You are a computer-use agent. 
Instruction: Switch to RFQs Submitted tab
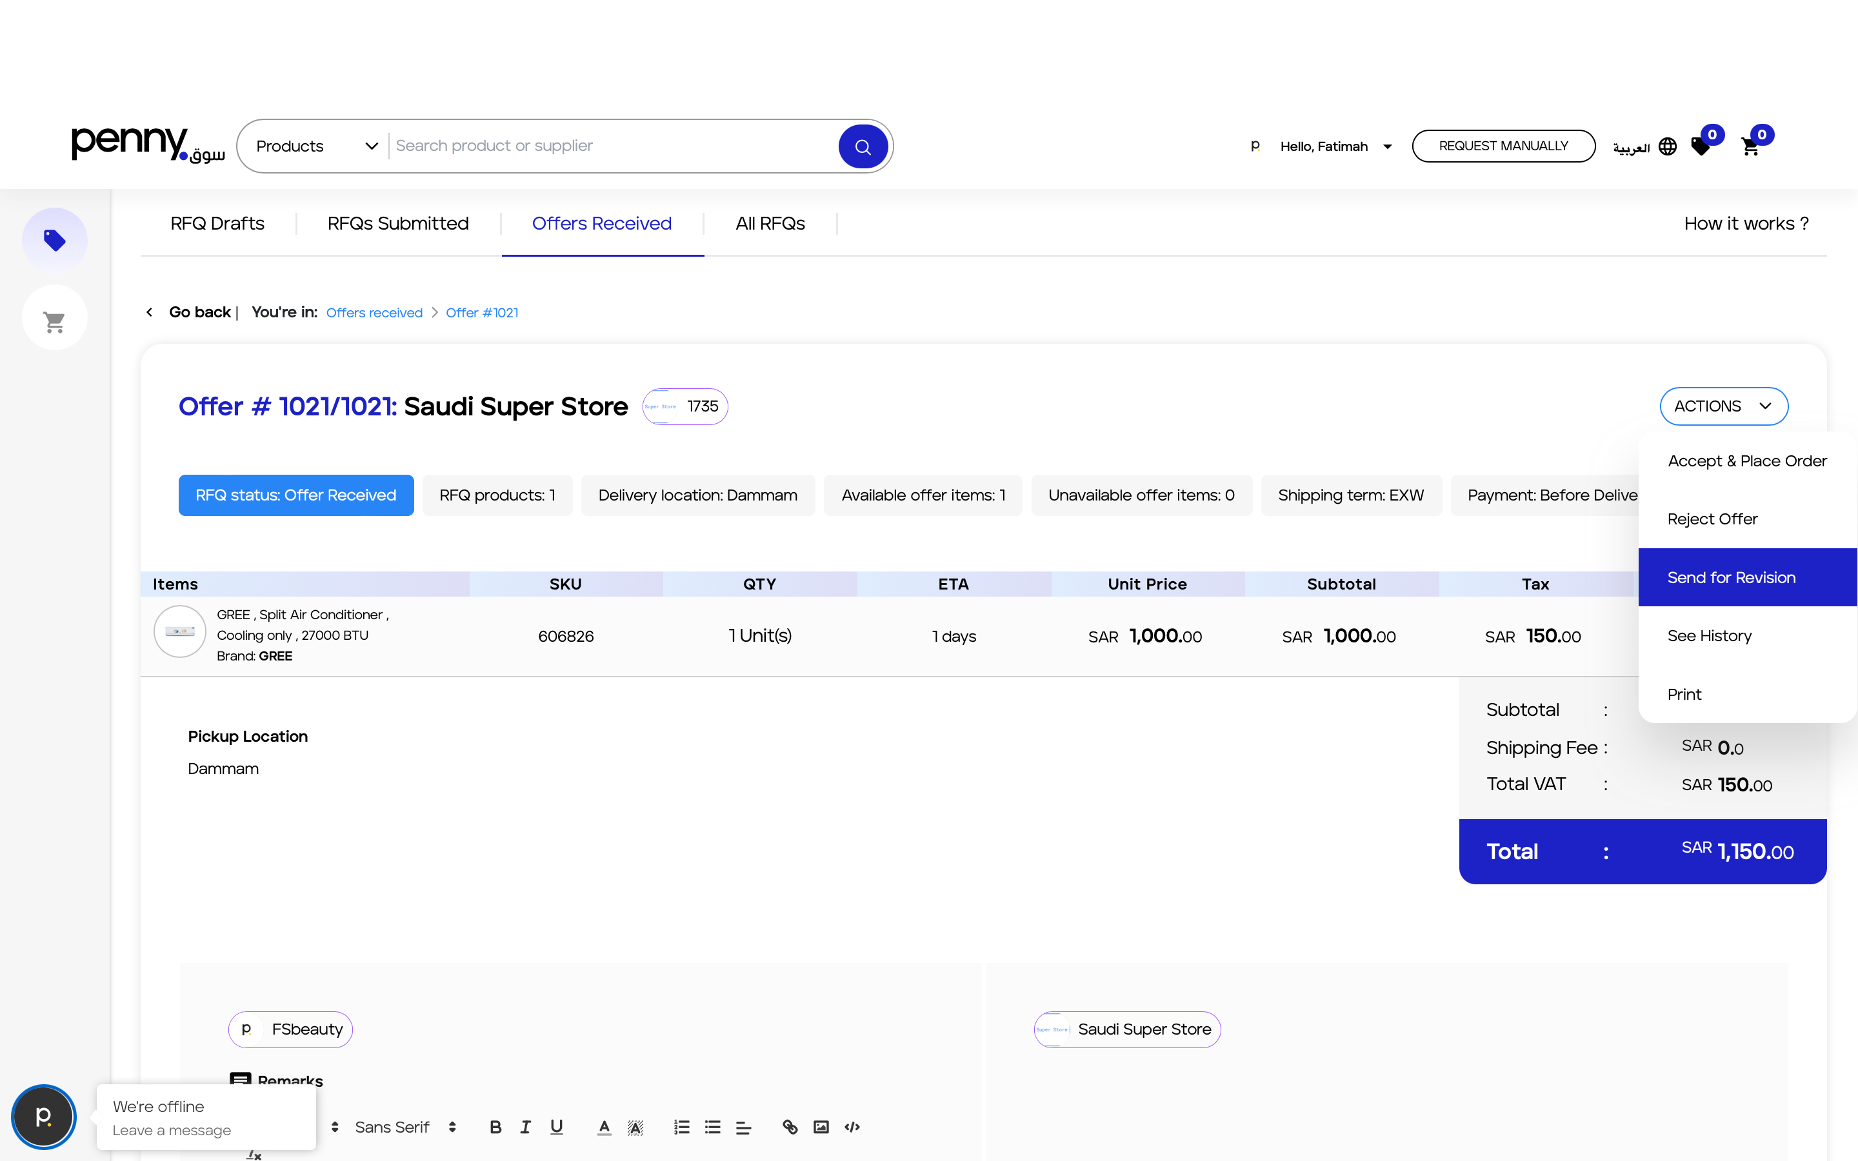pos(397,223)
